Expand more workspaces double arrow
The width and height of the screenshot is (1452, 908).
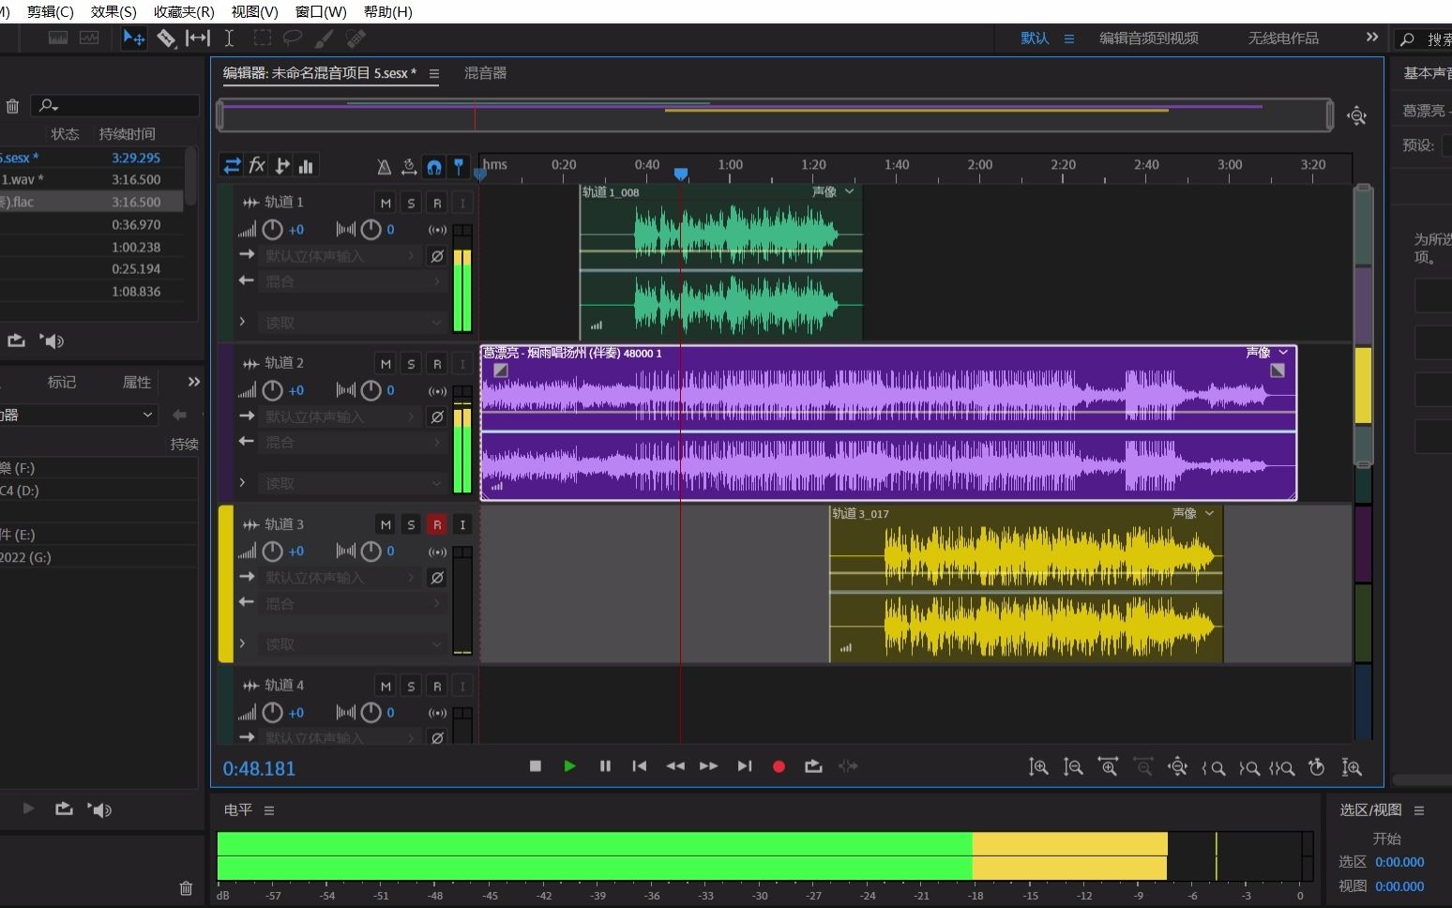click(x=1372, y=38)
